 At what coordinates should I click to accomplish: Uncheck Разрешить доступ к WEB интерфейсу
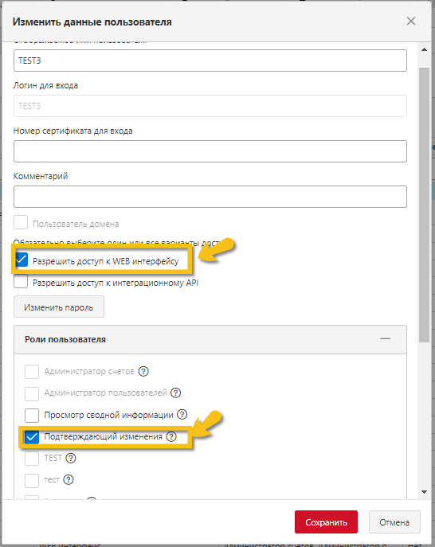click(21, 260)
